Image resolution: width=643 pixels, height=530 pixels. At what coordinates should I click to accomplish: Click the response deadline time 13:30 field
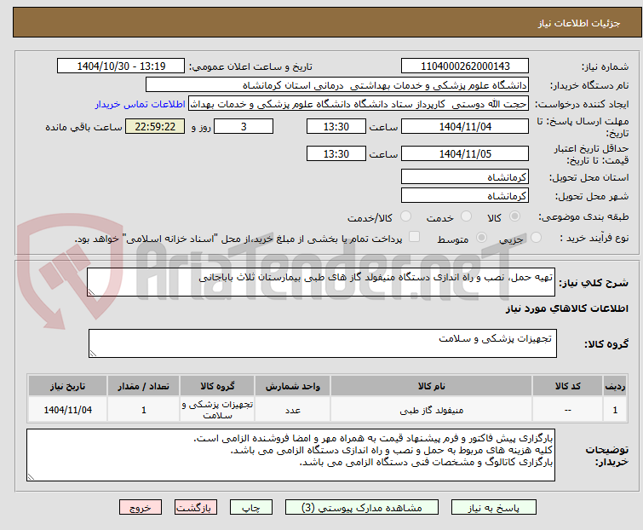(336, 126)
